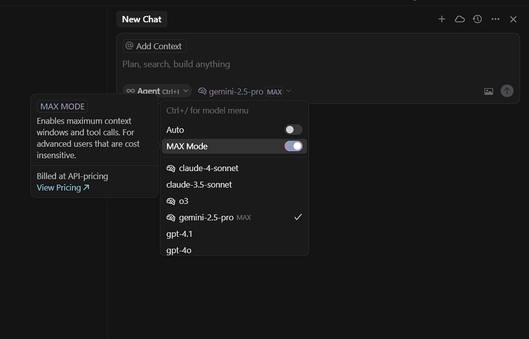Click the 'Billed at API-pricing' text
The height and width of the screenshot is (339, 529).
(x=73, y=176)
